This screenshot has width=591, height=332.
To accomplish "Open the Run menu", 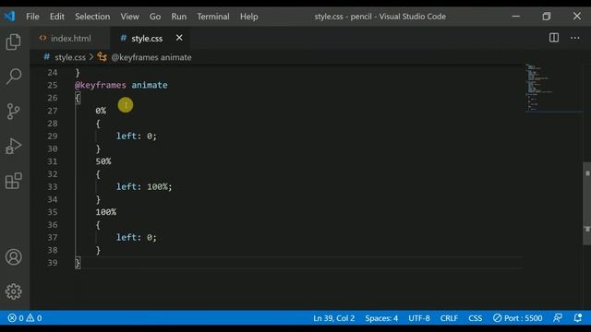I will tap(178, 17).
